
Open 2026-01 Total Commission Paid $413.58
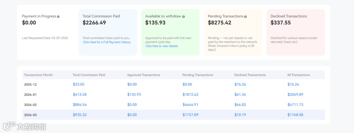coord(80,94)
